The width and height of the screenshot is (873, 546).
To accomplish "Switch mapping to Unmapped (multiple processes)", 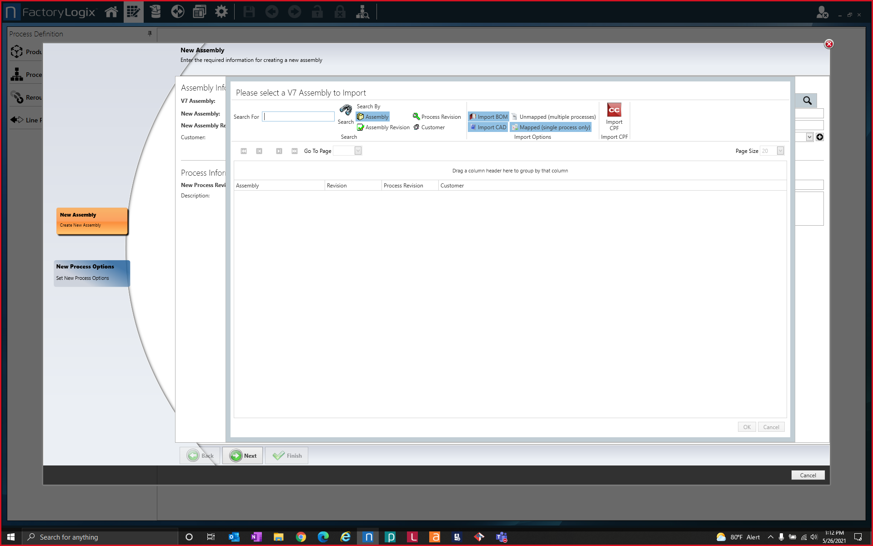I will [554, 116].
